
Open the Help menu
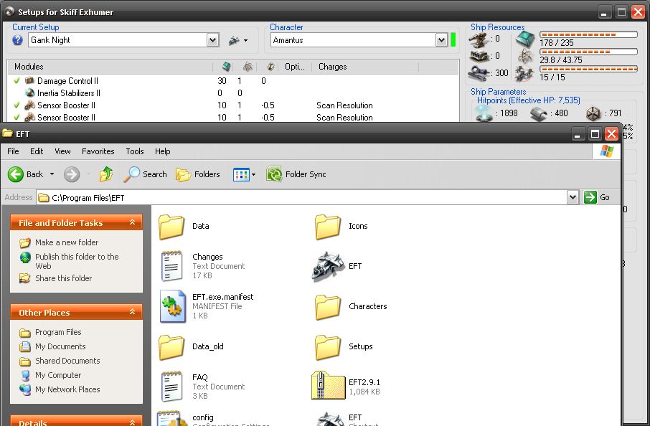[x=162, y=151]
